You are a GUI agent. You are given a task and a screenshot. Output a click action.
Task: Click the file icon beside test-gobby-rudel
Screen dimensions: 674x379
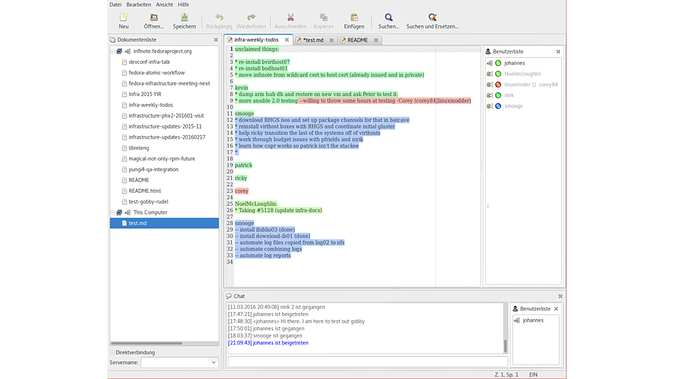(x=124, y=202)
